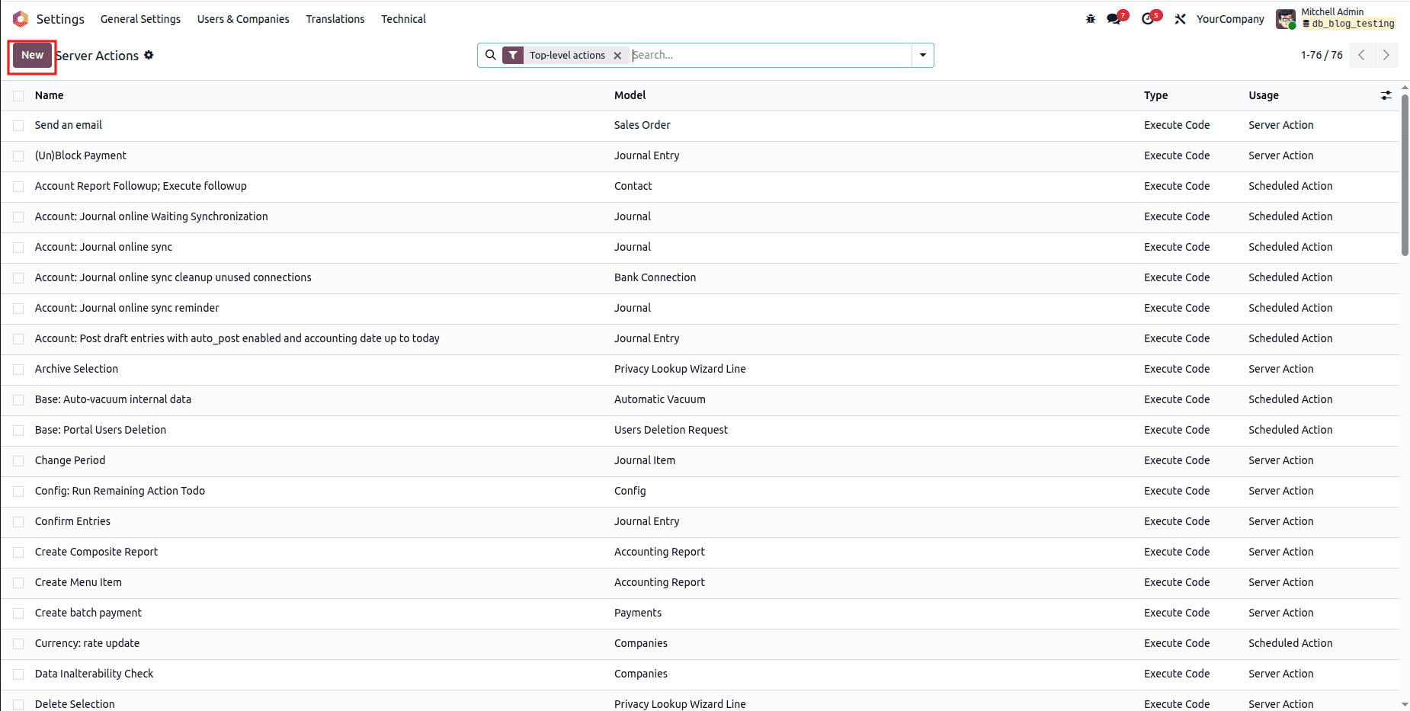Click the previous page arrow
Image resolution: width=1410 pixels, height=711 pixels.
(1360, 55)
